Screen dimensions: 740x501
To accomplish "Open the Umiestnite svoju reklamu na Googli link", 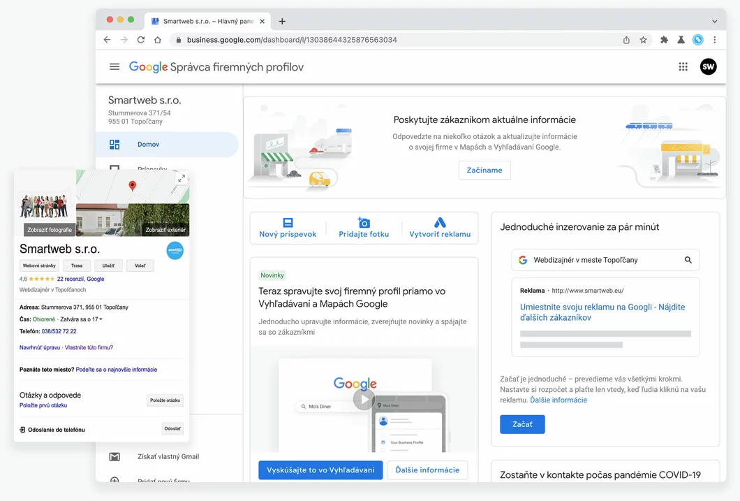I will coord(602,312).
